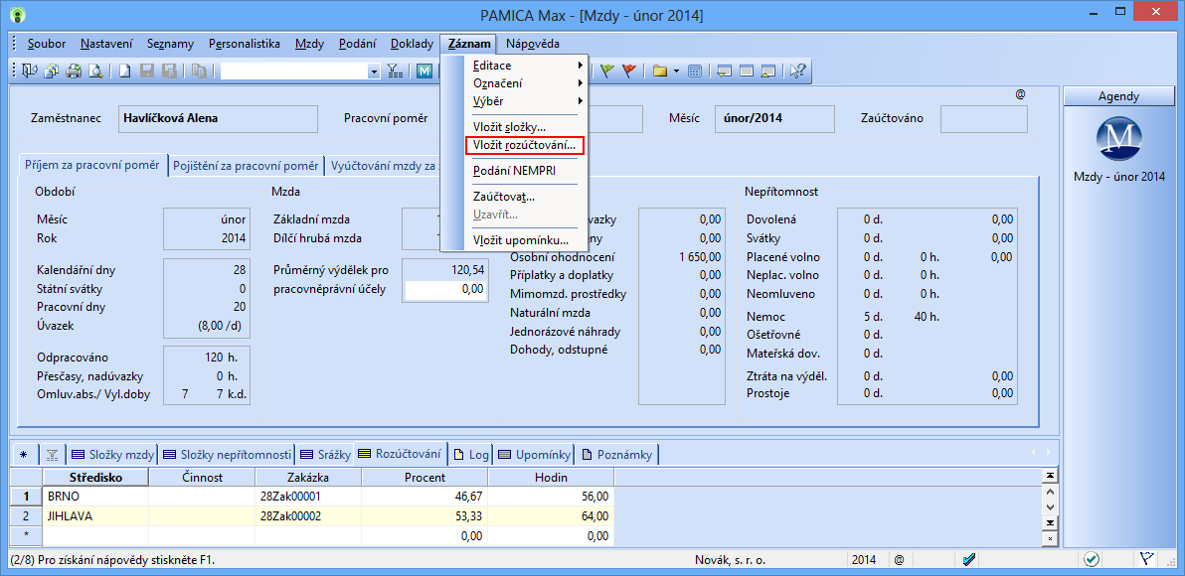This screenshot has width=1185, height=576.
Task: Open the Seznamy menu
Action: [171, 43]
